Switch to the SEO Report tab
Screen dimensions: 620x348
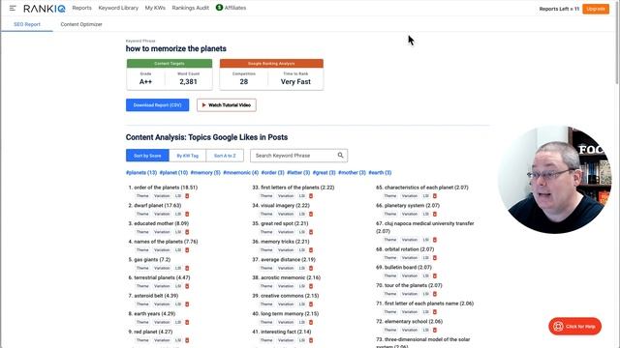pos(27,24)
